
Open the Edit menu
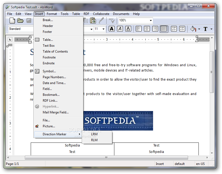click(18, 14)
